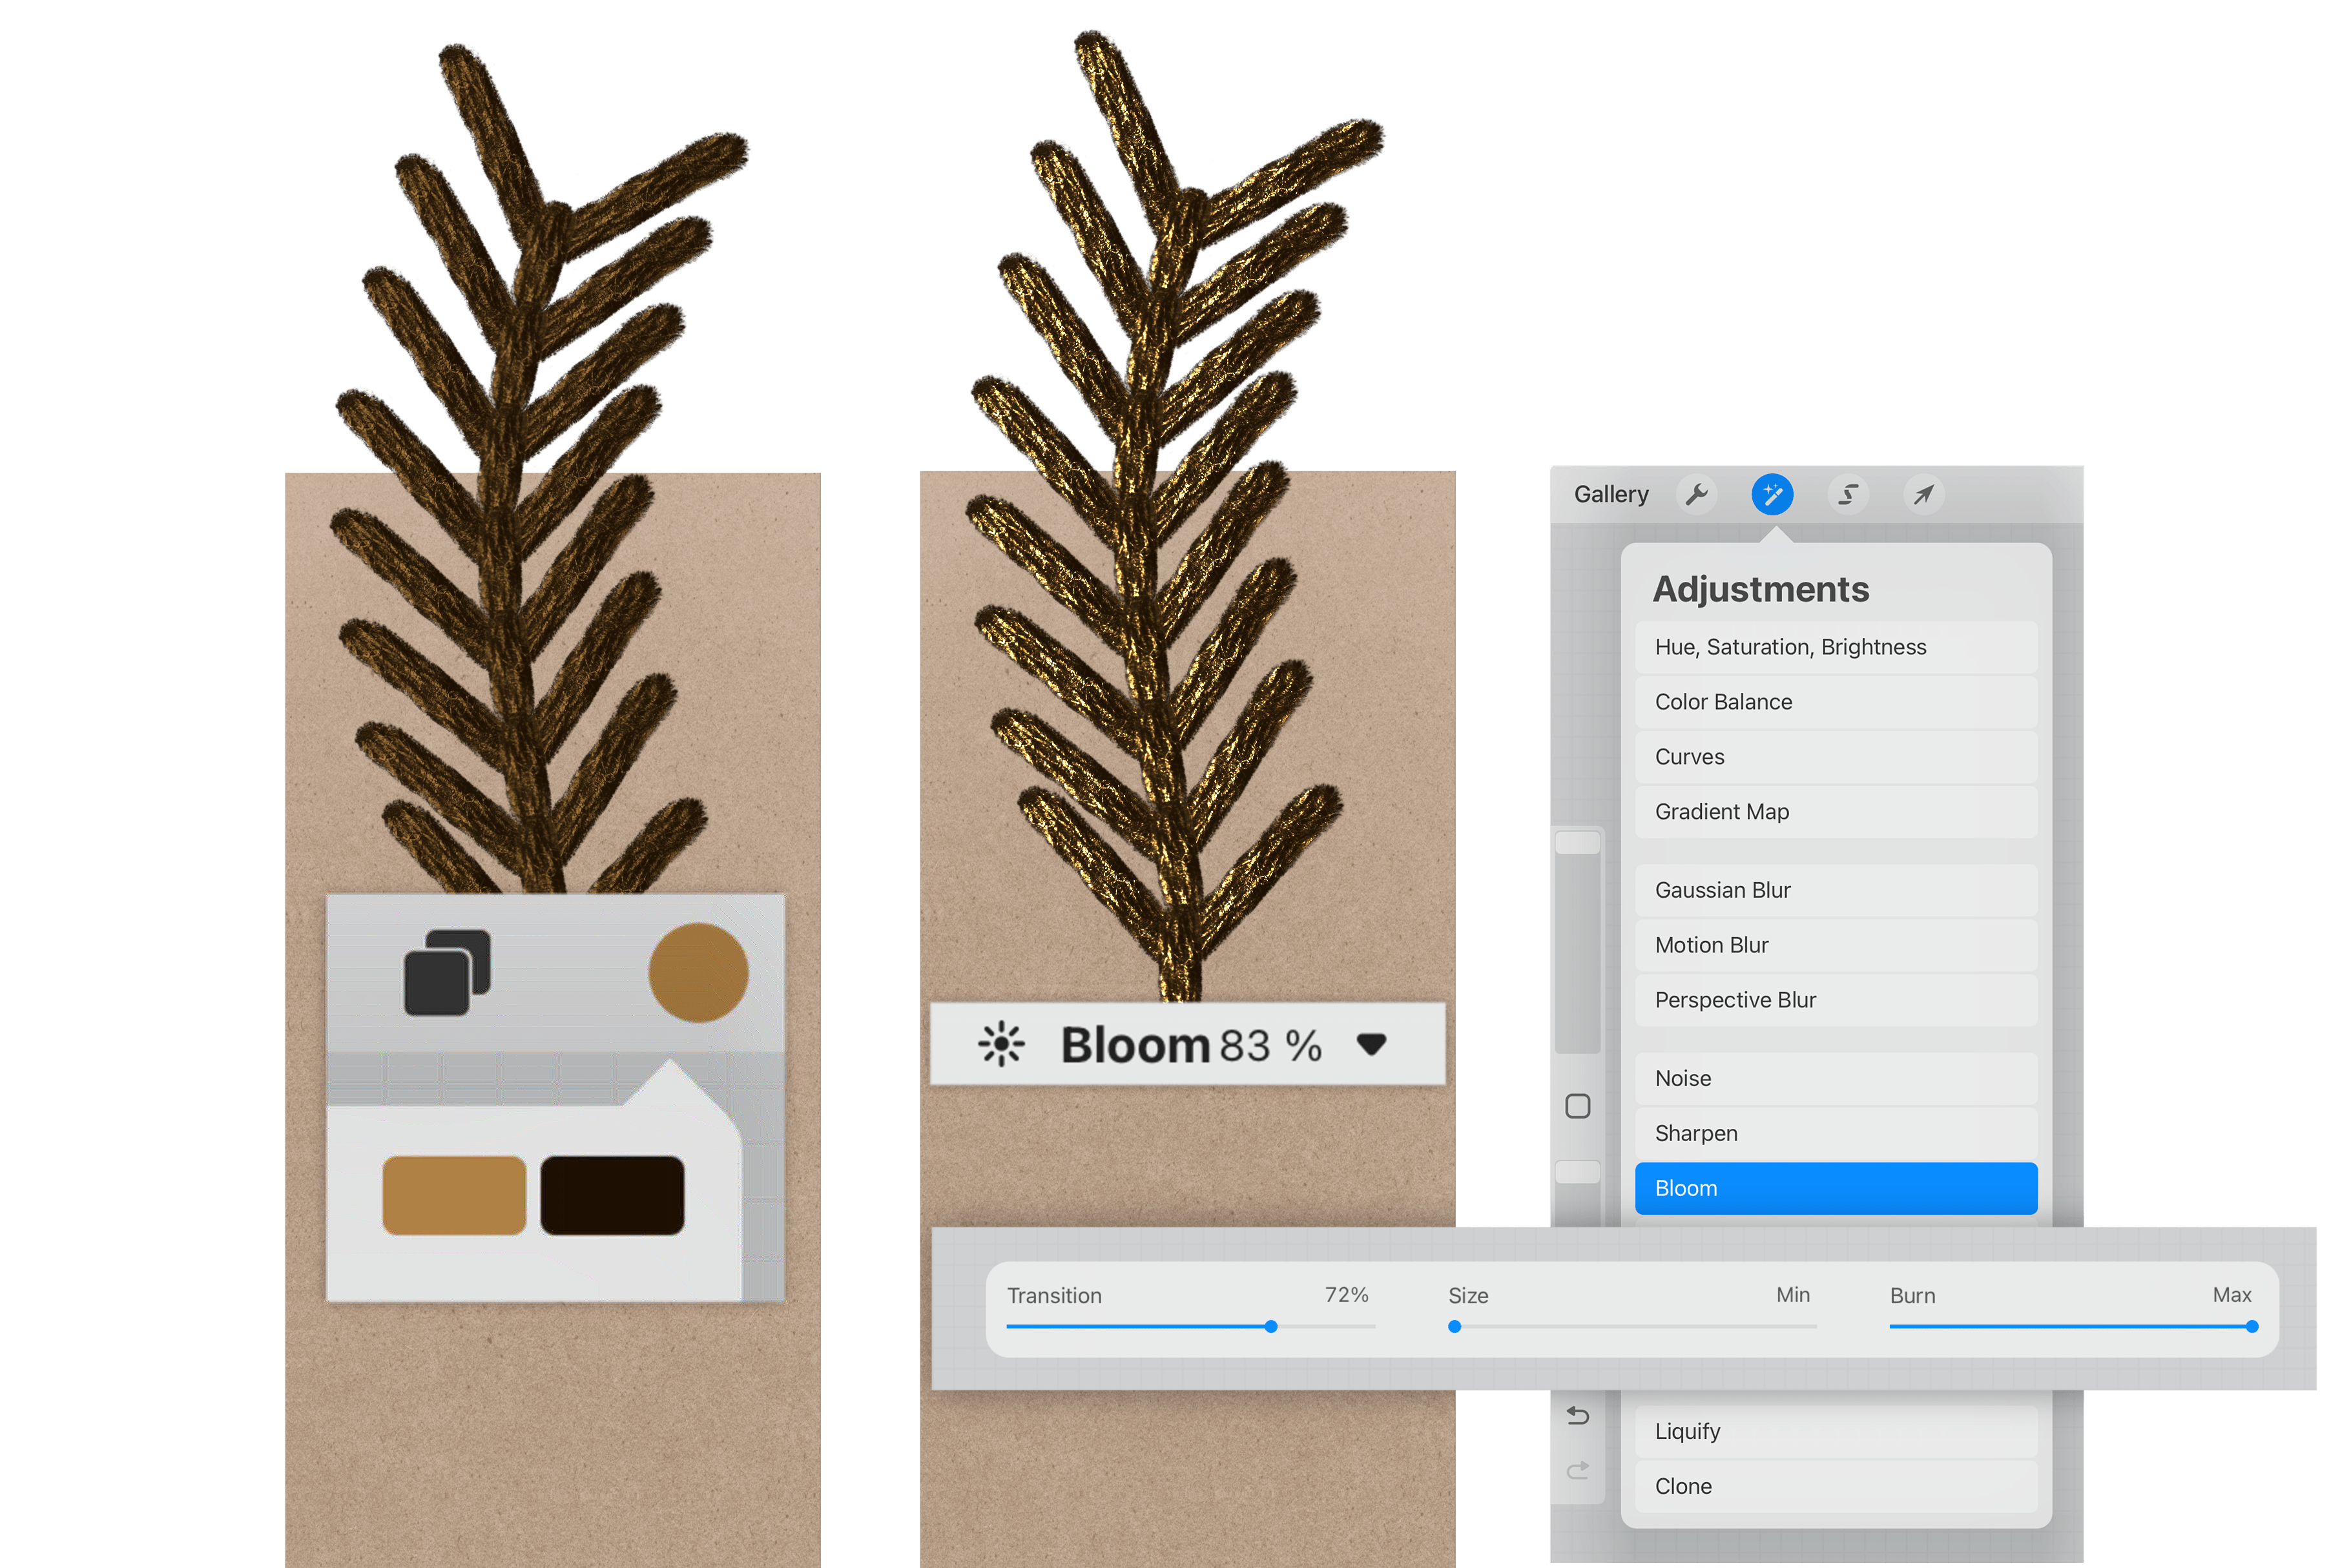Click the Size slider handle at Min
Screen dimensions: 2351x1568
1455,1327
